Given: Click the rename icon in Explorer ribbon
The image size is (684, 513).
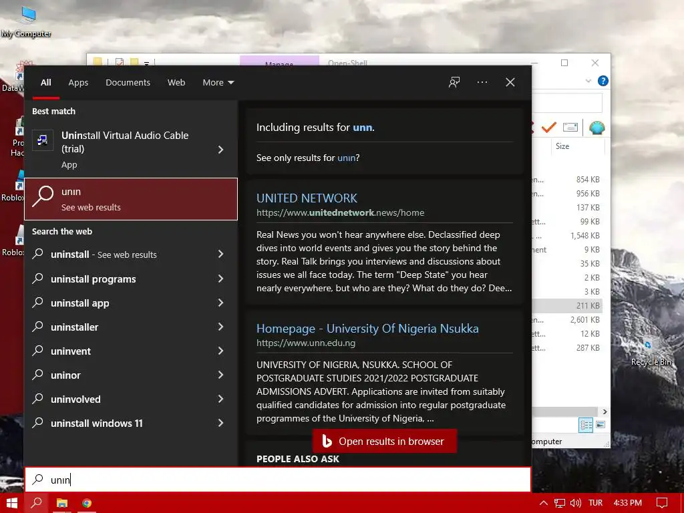Looking at the screenshot, I should point(570,128).
